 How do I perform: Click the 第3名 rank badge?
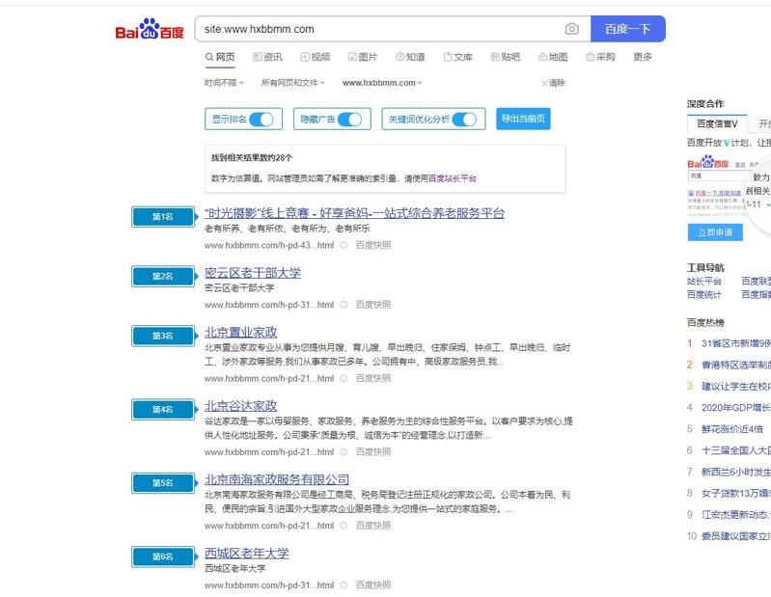(163, 336)
